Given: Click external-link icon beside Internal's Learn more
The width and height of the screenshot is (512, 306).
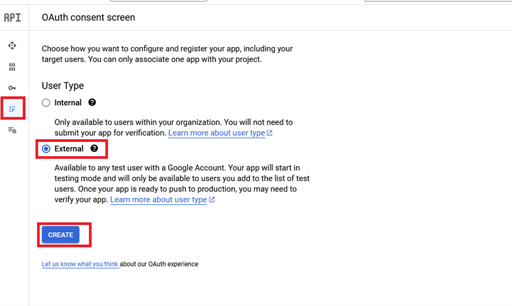Looking at the screenshot, I should click(269, 133).
